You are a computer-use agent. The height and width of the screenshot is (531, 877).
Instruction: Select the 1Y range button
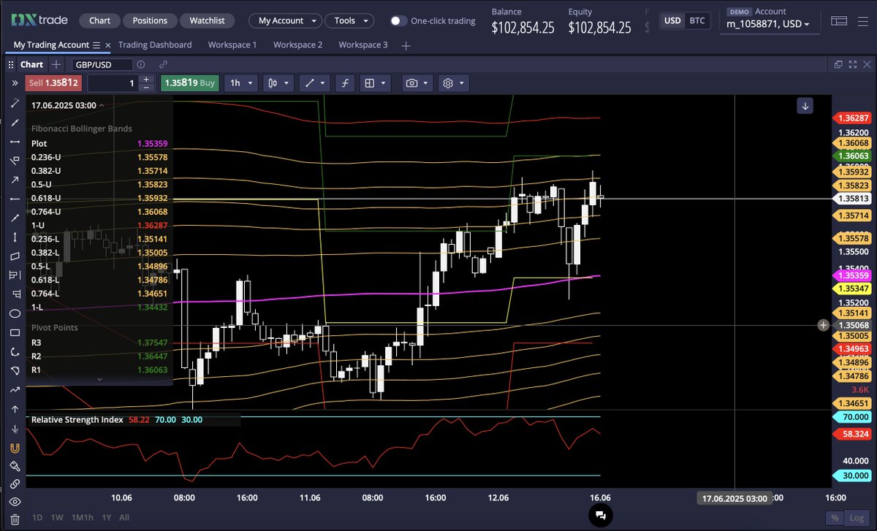[107, 518]
